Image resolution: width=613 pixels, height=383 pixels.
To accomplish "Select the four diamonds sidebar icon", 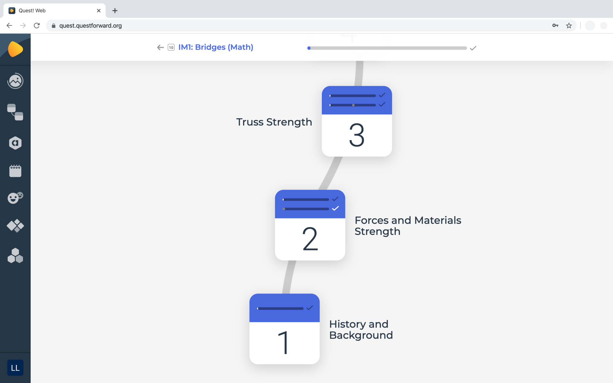I will click(15, 226).
